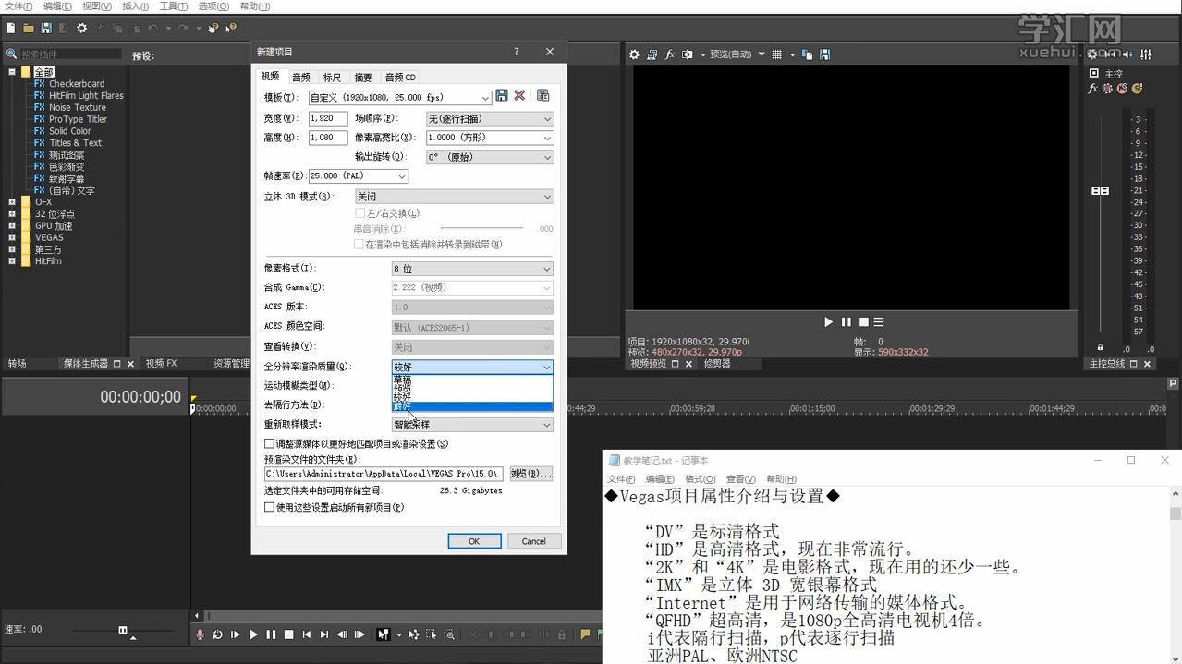Click the New project icon in the main toolbar

[x=11, y=29]
